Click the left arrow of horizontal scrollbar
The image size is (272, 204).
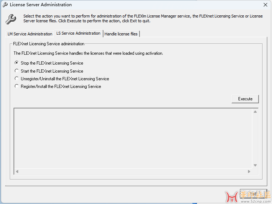click(17, 172)
